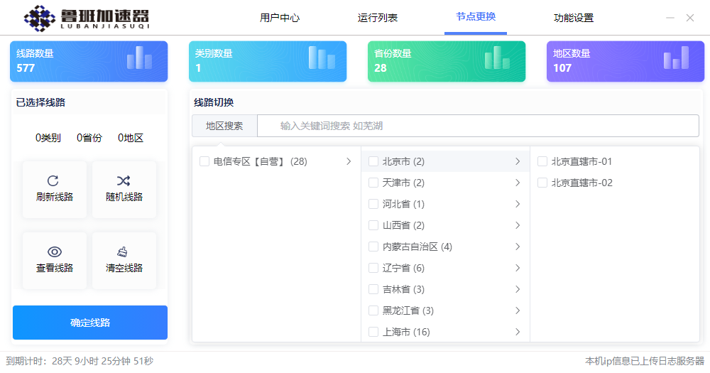Image resolution: width=710 pixels, height=373 pixels.
Task: Click the refresh lines circular arrow icon
Action: pyautogui.click(x=53, y=180)
